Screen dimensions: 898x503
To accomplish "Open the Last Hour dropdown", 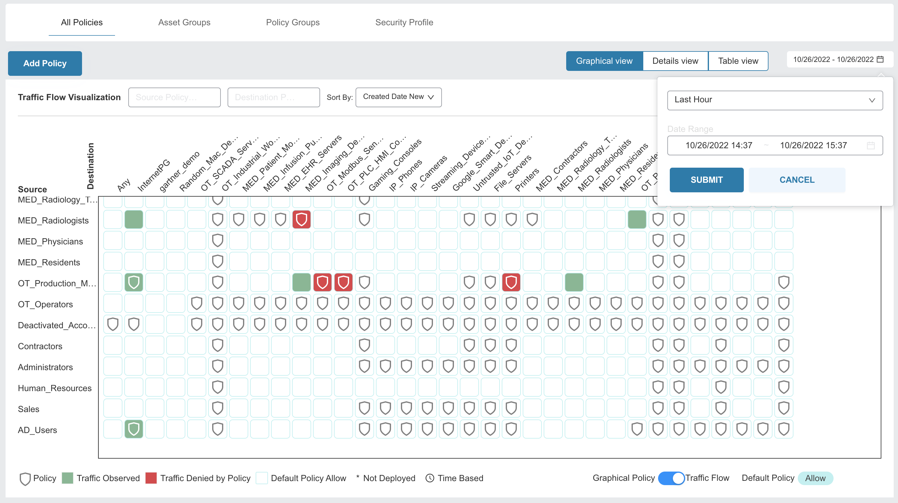I will tap(775, 100).
